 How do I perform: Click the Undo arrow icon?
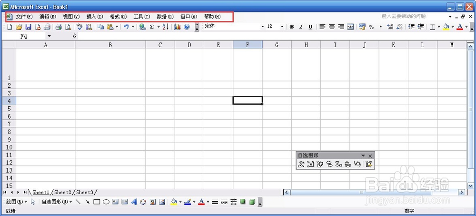click(x=126, y=27)
